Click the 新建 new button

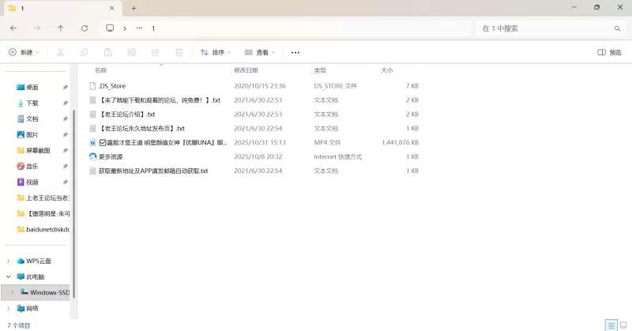tap(23, 52)
